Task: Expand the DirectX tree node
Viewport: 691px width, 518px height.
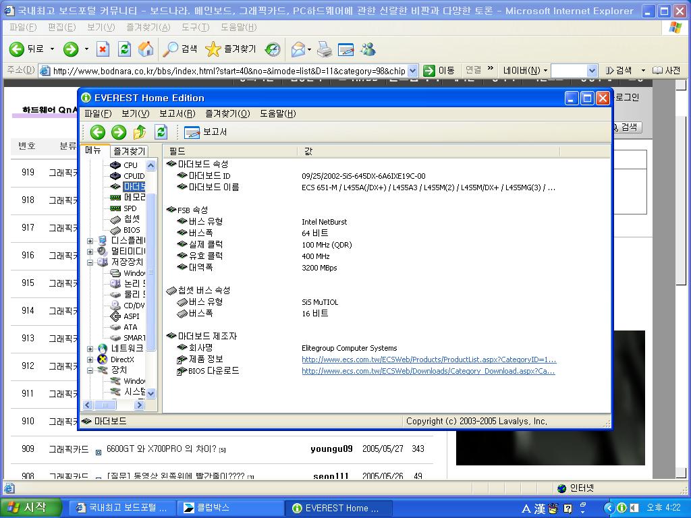Action: (x=90, y=359)
